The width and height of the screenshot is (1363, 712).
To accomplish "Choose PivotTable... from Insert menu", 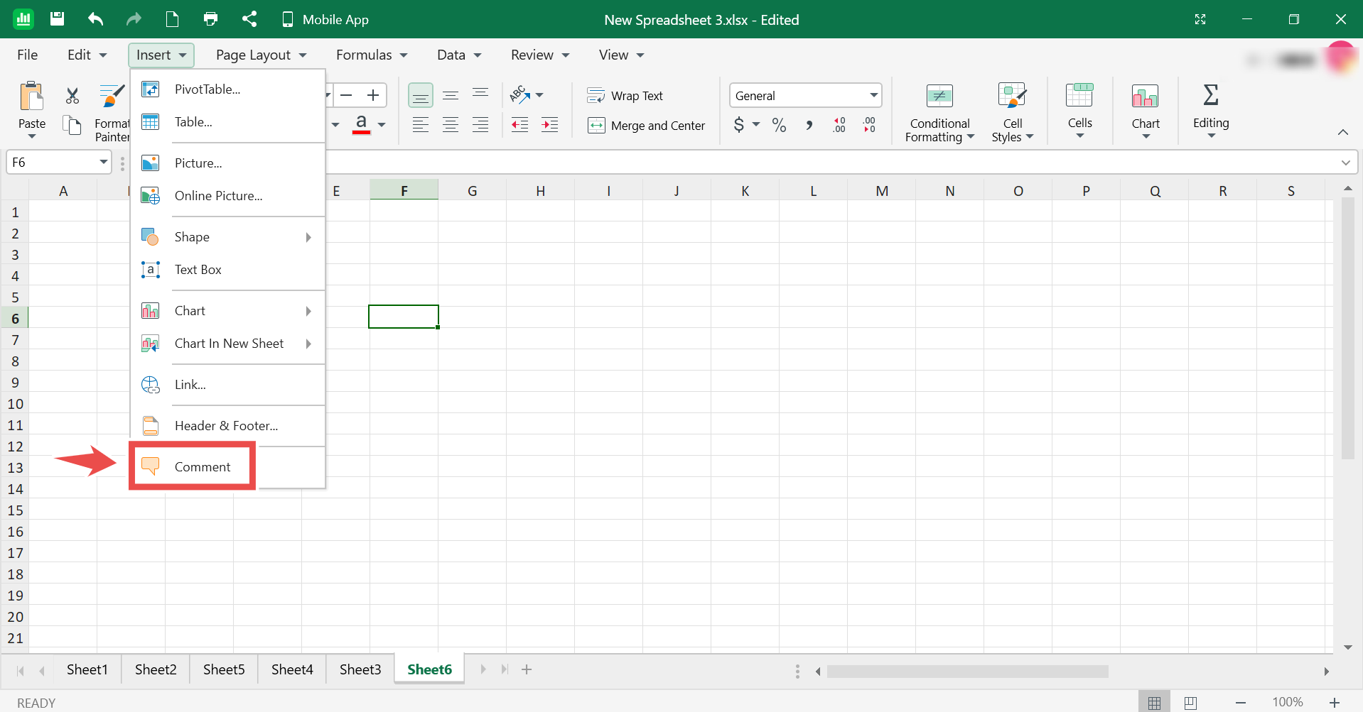I will [x=227, y=89].
